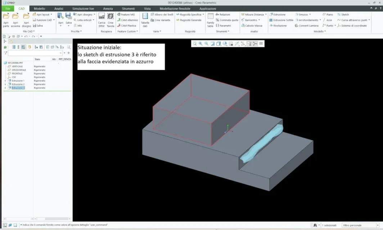Switch to the Annota tab

tap(108, 9)
